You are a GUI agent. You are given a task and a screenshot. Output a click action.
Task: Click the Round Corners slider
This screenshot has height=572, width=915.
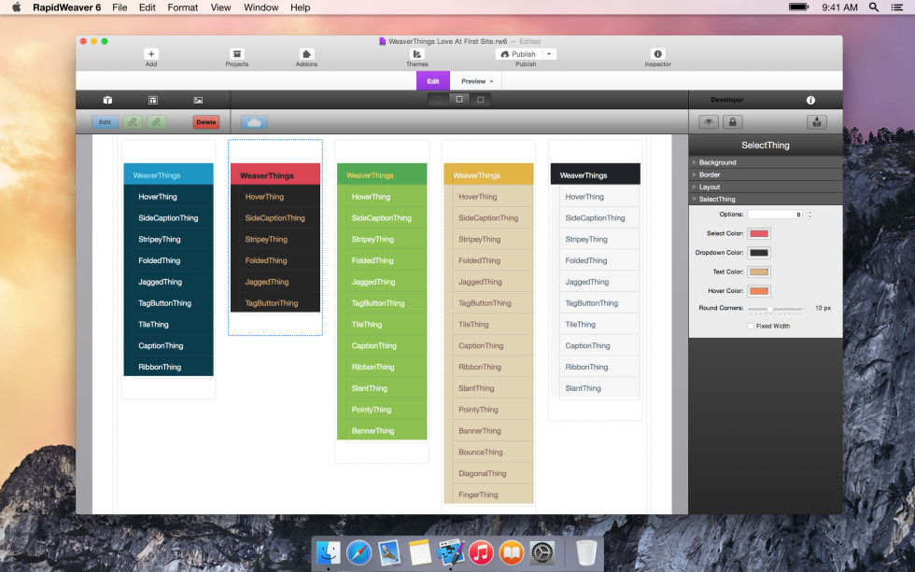[775, 309]
